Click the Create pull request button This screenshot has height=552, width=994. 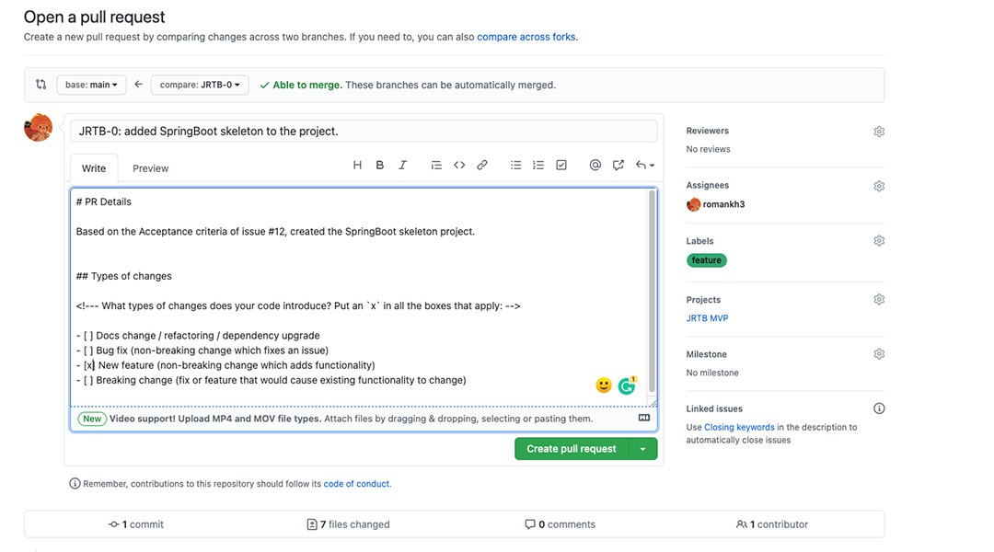pyautogui.click(x=572, y=449)
